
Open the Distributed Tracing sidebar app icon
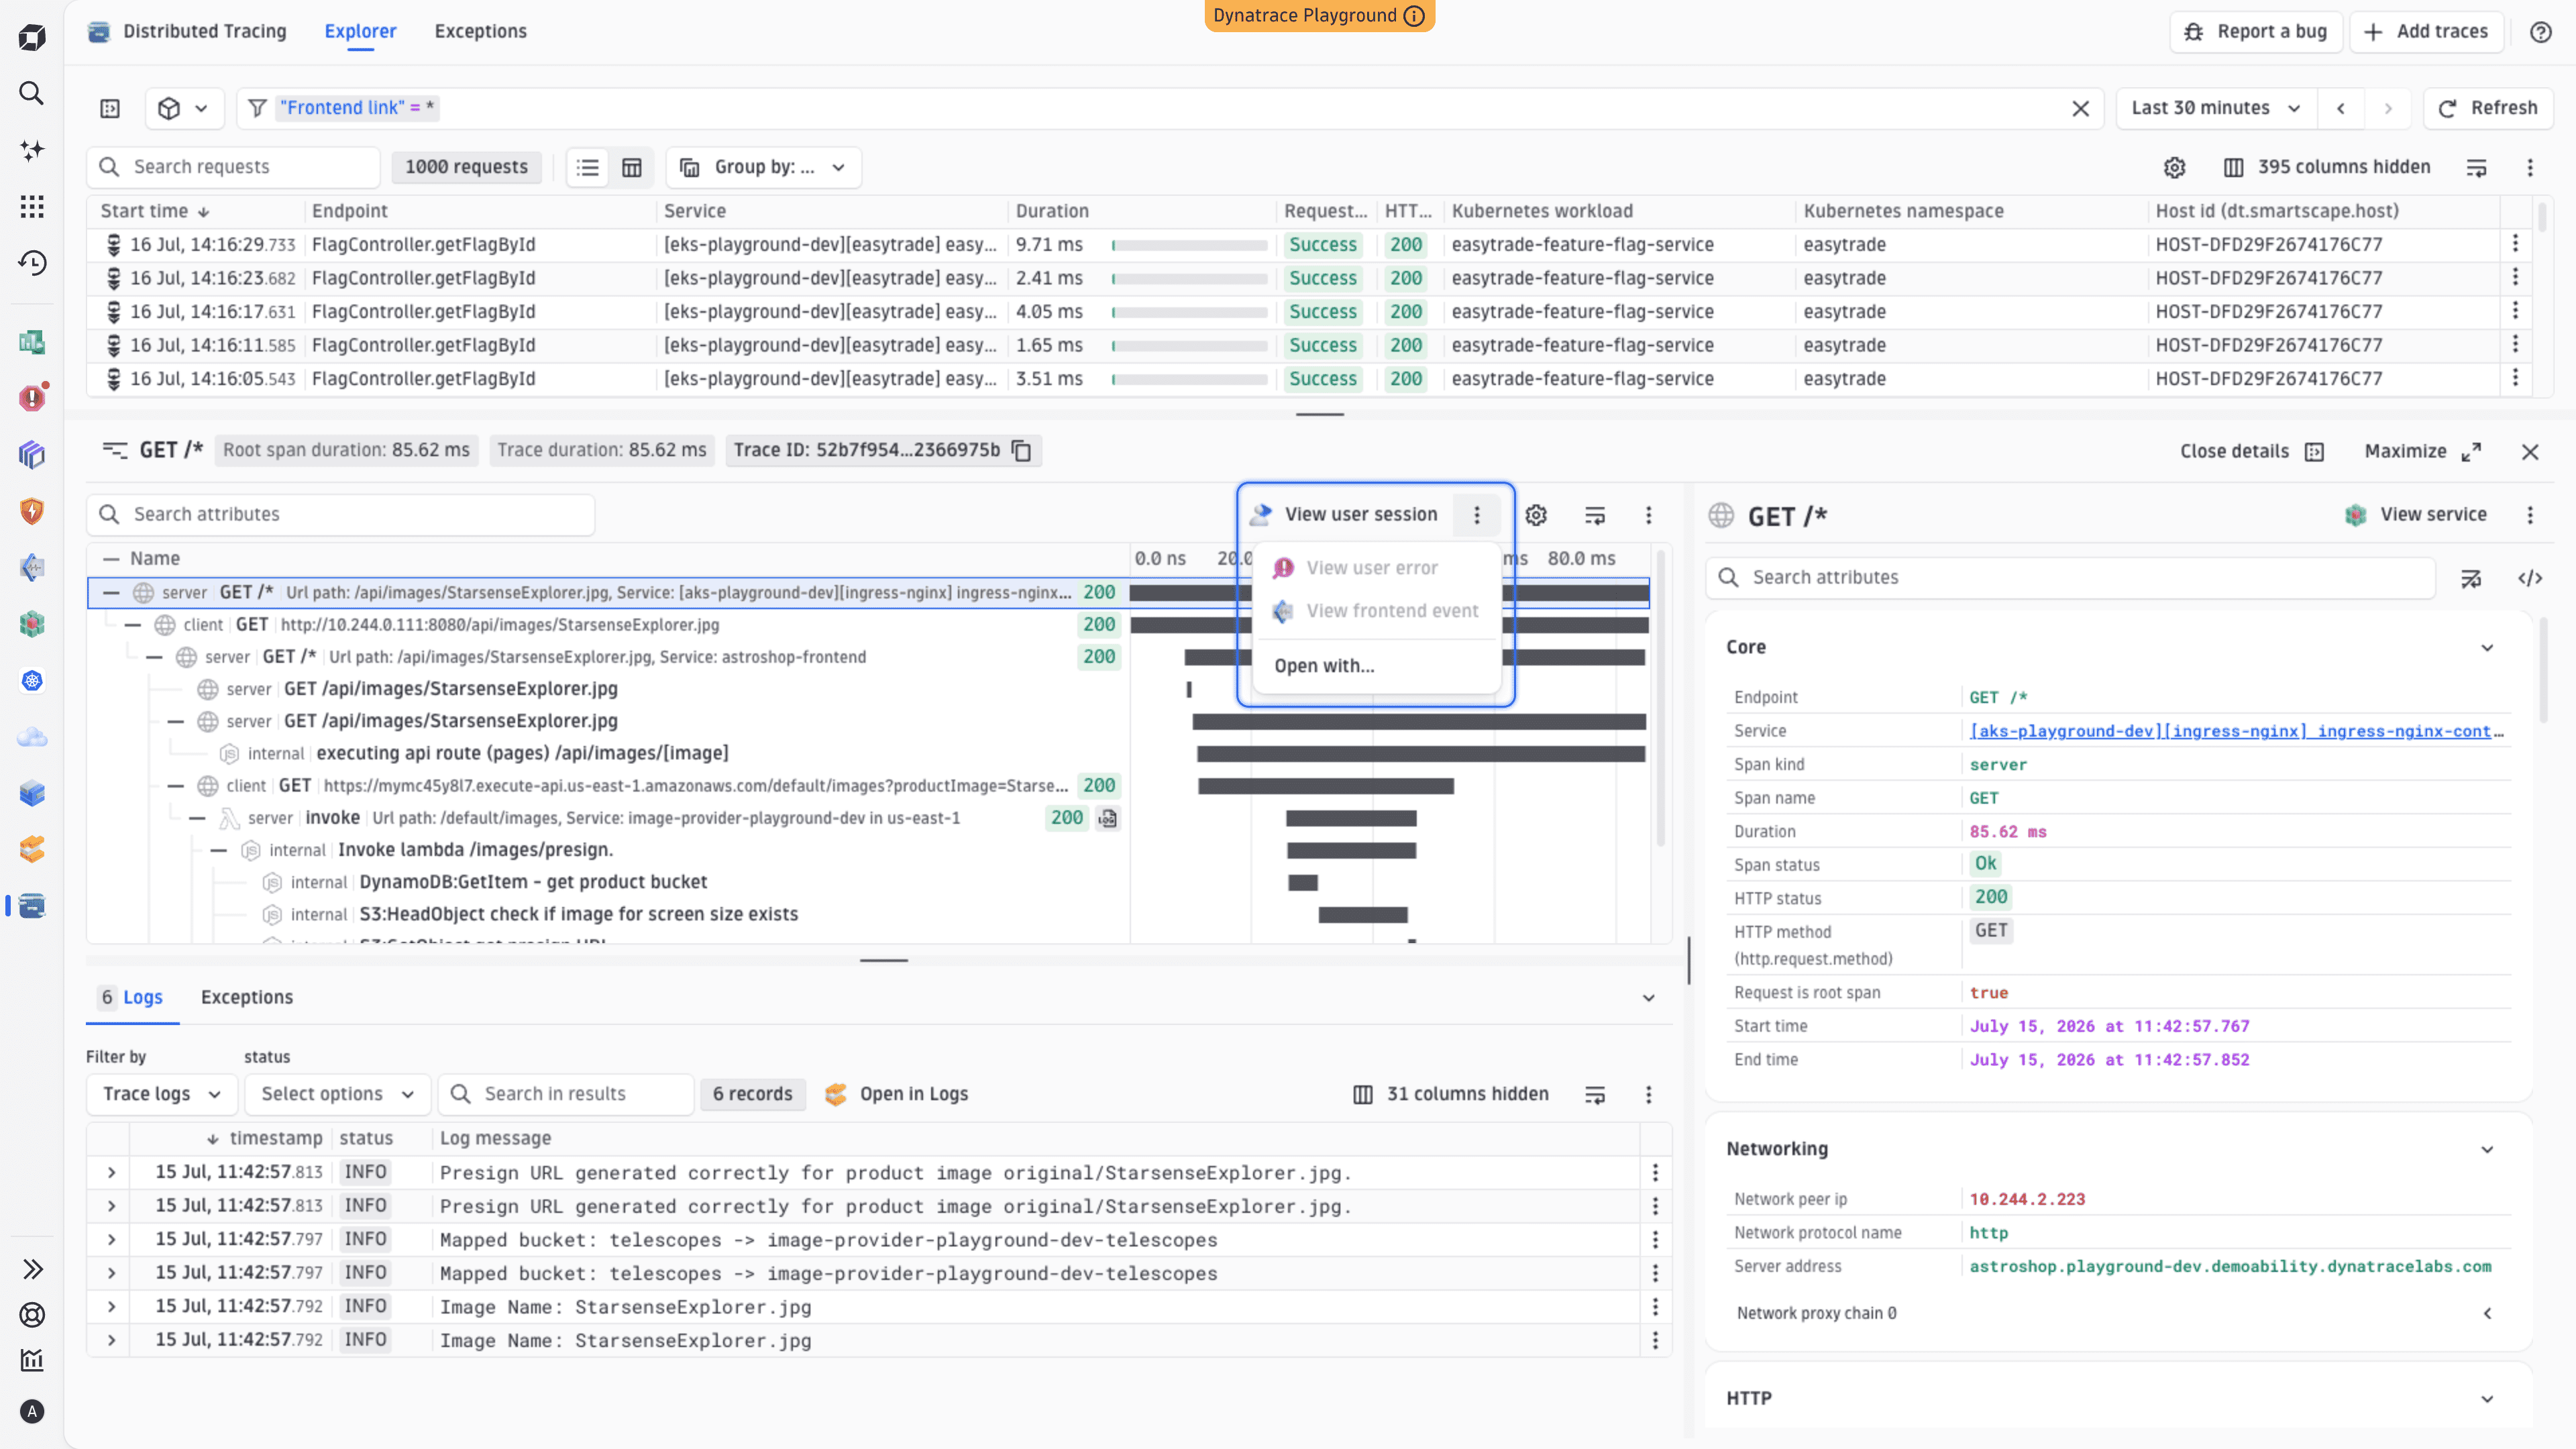pyautogui.click(x=32, y=906)
